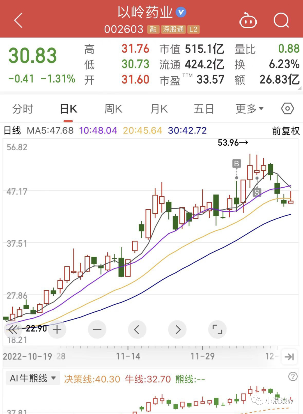The height and width of the screenshot is (414, 303).
Task: Tap 牛线:32.70 value
Action: coord(148,379)
